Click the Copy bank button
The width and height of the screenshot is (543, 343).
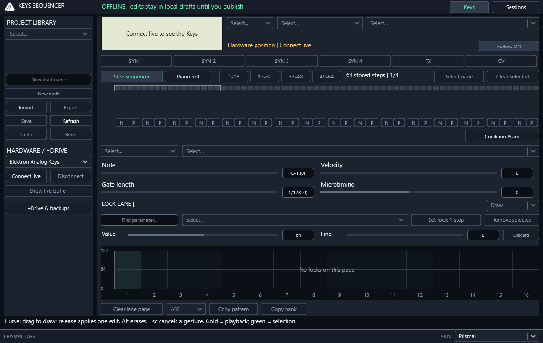click(284, 309)
